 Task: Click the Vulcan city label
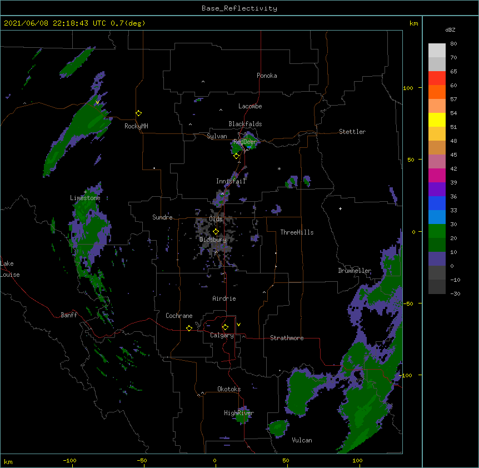click(x=302, y=440)
